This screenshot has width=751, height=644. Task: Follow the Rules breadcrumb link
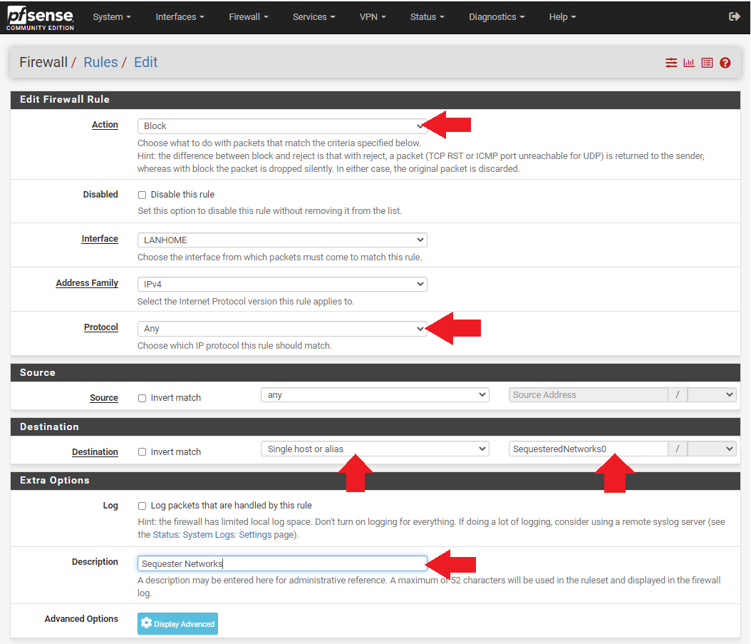(x=100, y=62)
